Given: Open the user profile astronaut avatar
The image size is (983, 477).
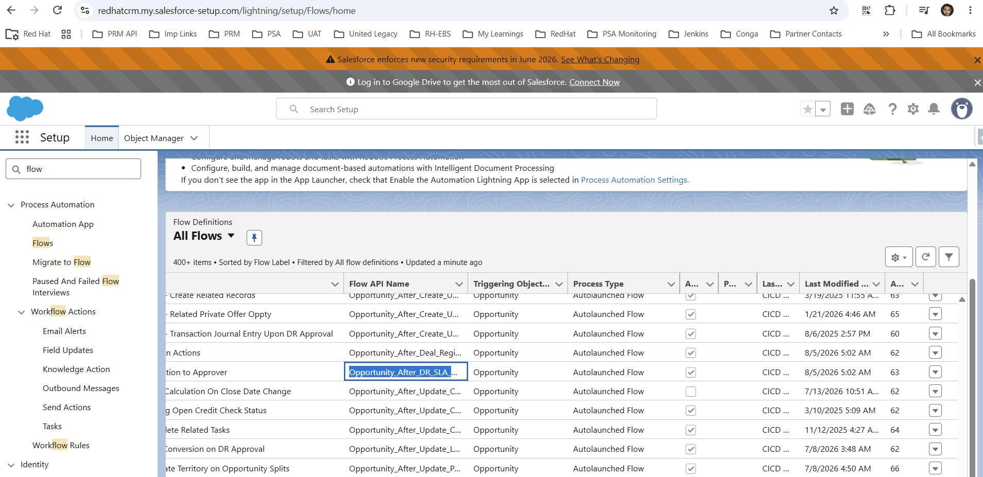Looking at the screenshot, I should click(961, 109).
